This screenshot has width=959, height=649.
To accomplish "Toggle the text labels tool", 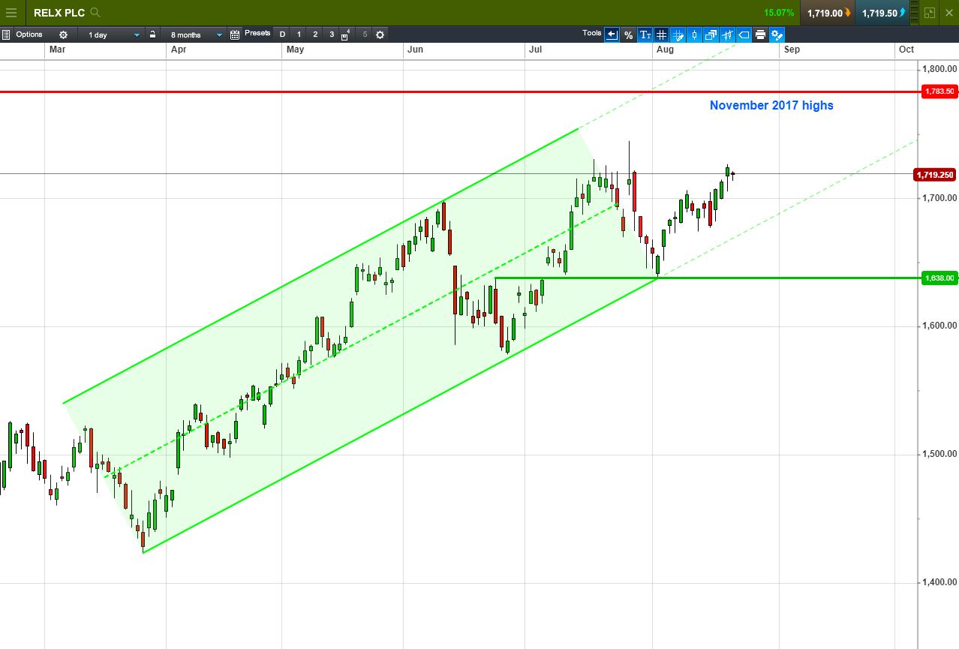I will coord(645,35).
